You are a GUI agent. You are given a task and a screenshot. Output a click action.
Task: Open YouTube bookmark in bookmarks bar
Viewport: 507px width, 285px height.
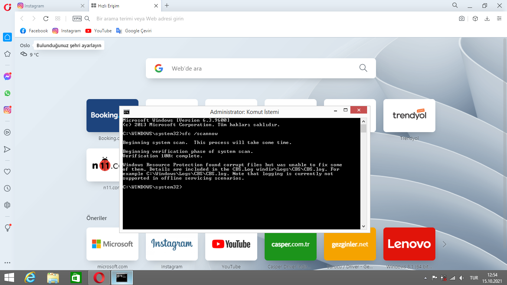pyautogui.click(x=98, y=31)
